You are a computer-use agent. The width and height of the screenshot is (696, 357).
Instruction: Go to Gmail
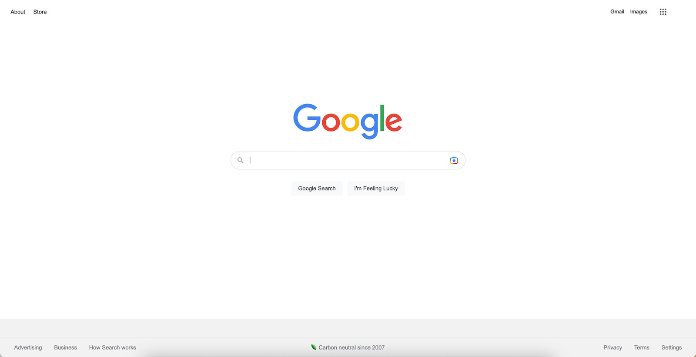pos(617,12)
